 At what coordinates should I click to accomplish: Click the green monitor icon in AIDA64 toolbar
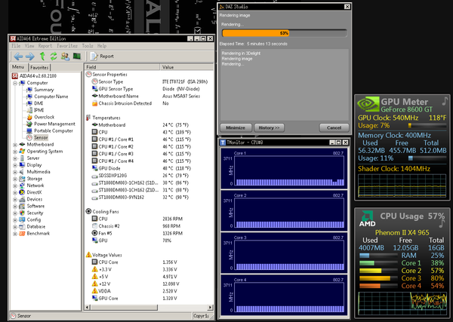tap(77, 56)
